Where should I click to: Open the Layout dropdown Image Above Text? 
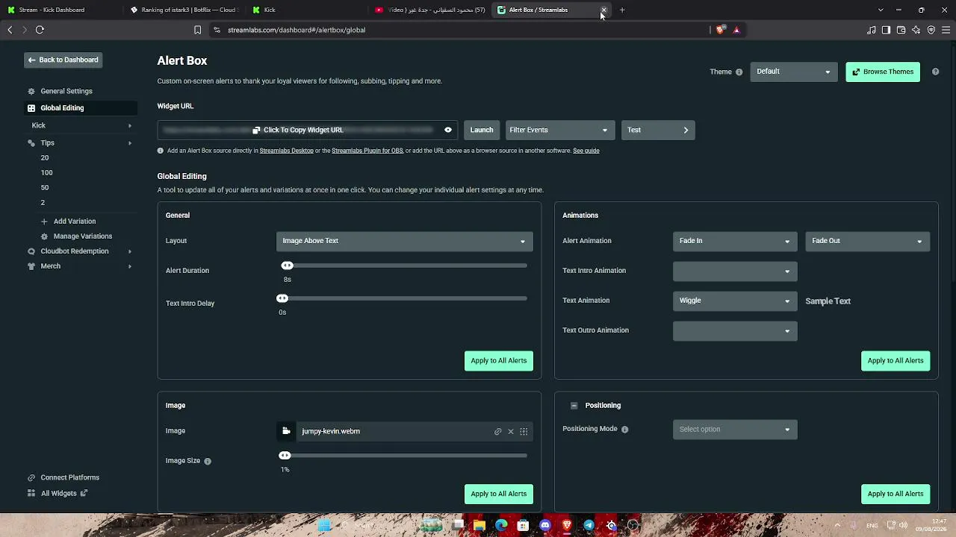(x=404, y=241)
